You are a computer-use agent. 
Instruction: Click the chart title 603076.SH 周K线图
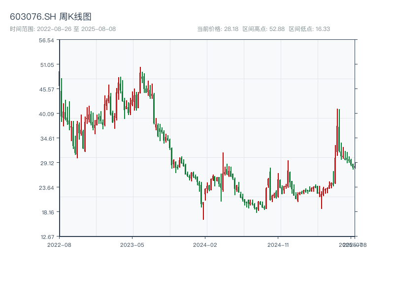click(51, 17)
